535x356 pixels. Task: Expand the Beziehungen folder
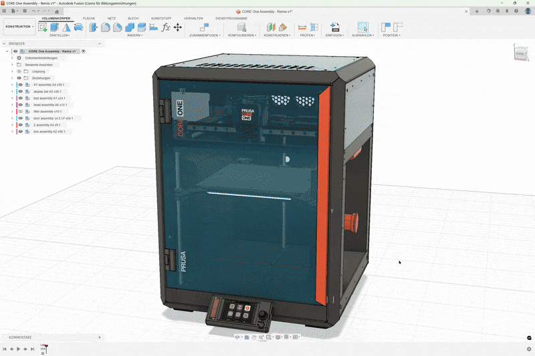[x=12, y=78]
